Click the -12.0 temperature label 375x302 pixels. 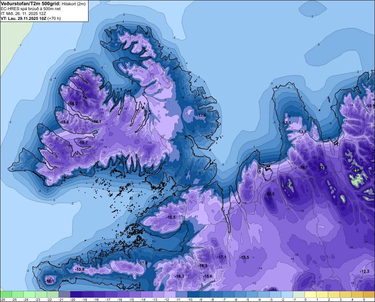coord(202,115)
